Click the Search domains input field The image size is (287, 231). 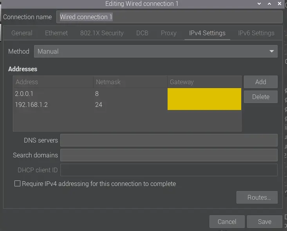169,155
